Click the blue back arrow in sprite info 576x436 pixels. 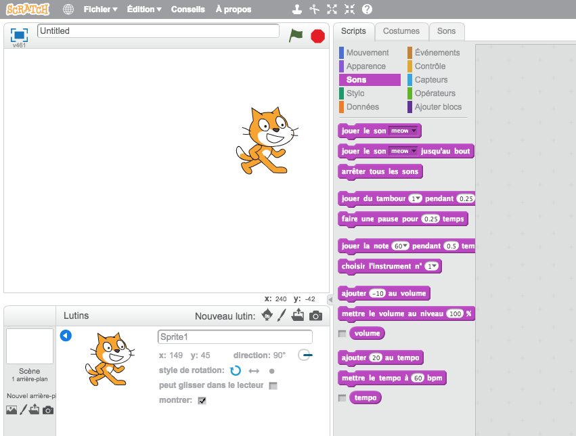point(66,335)
